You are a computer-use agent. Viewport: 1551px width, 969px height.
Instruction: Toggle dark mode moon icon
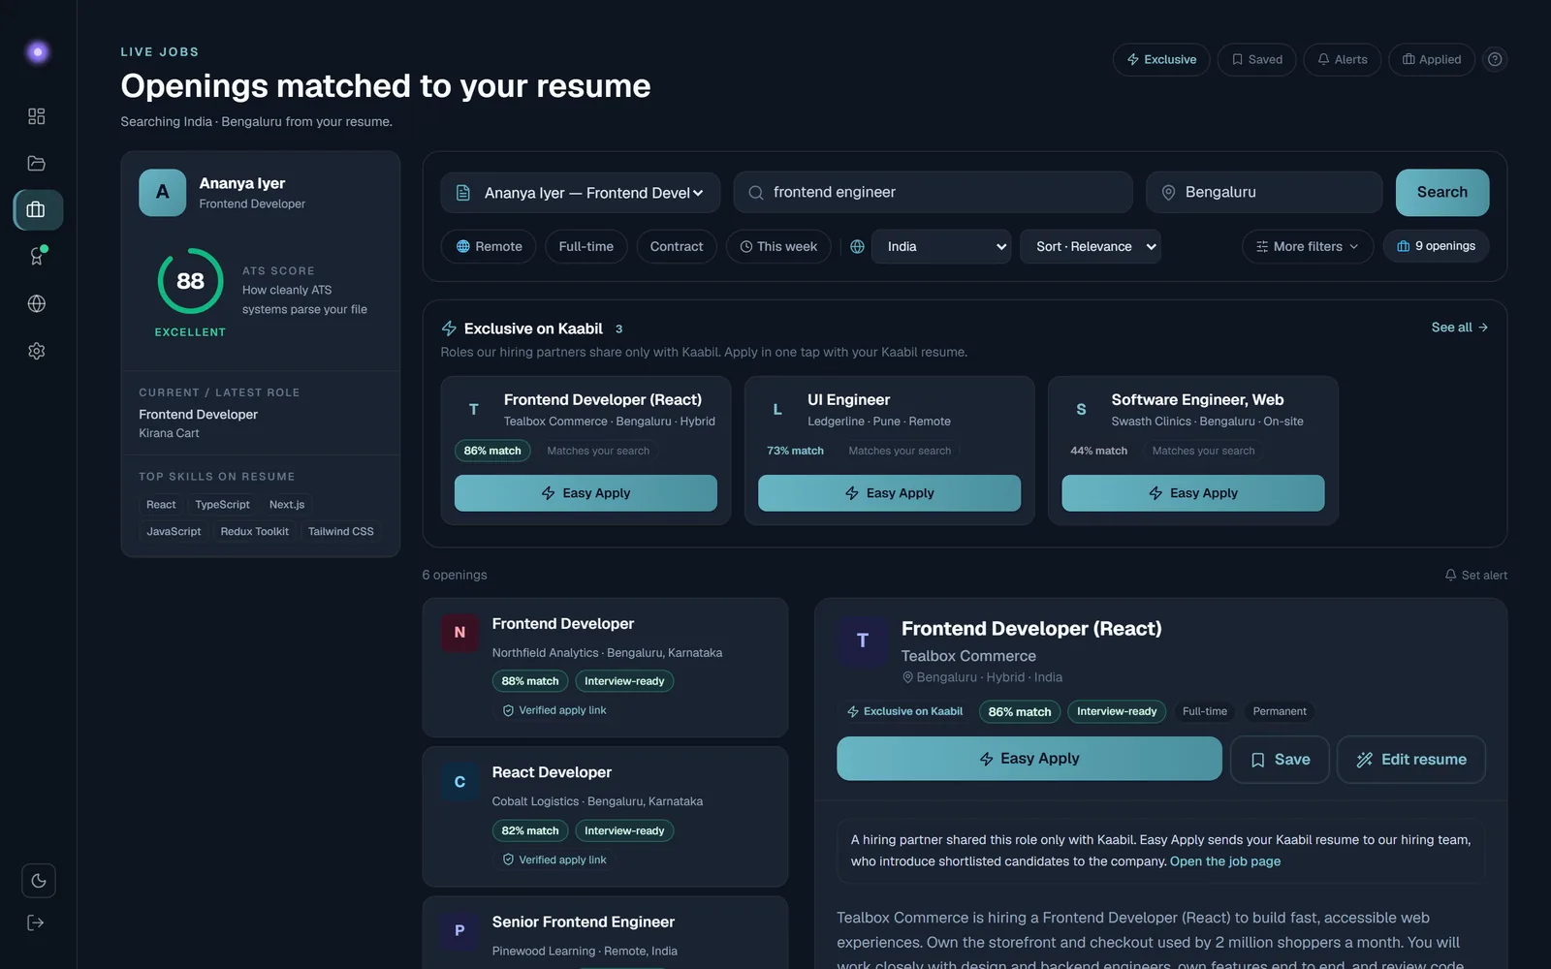click(39, 881)
